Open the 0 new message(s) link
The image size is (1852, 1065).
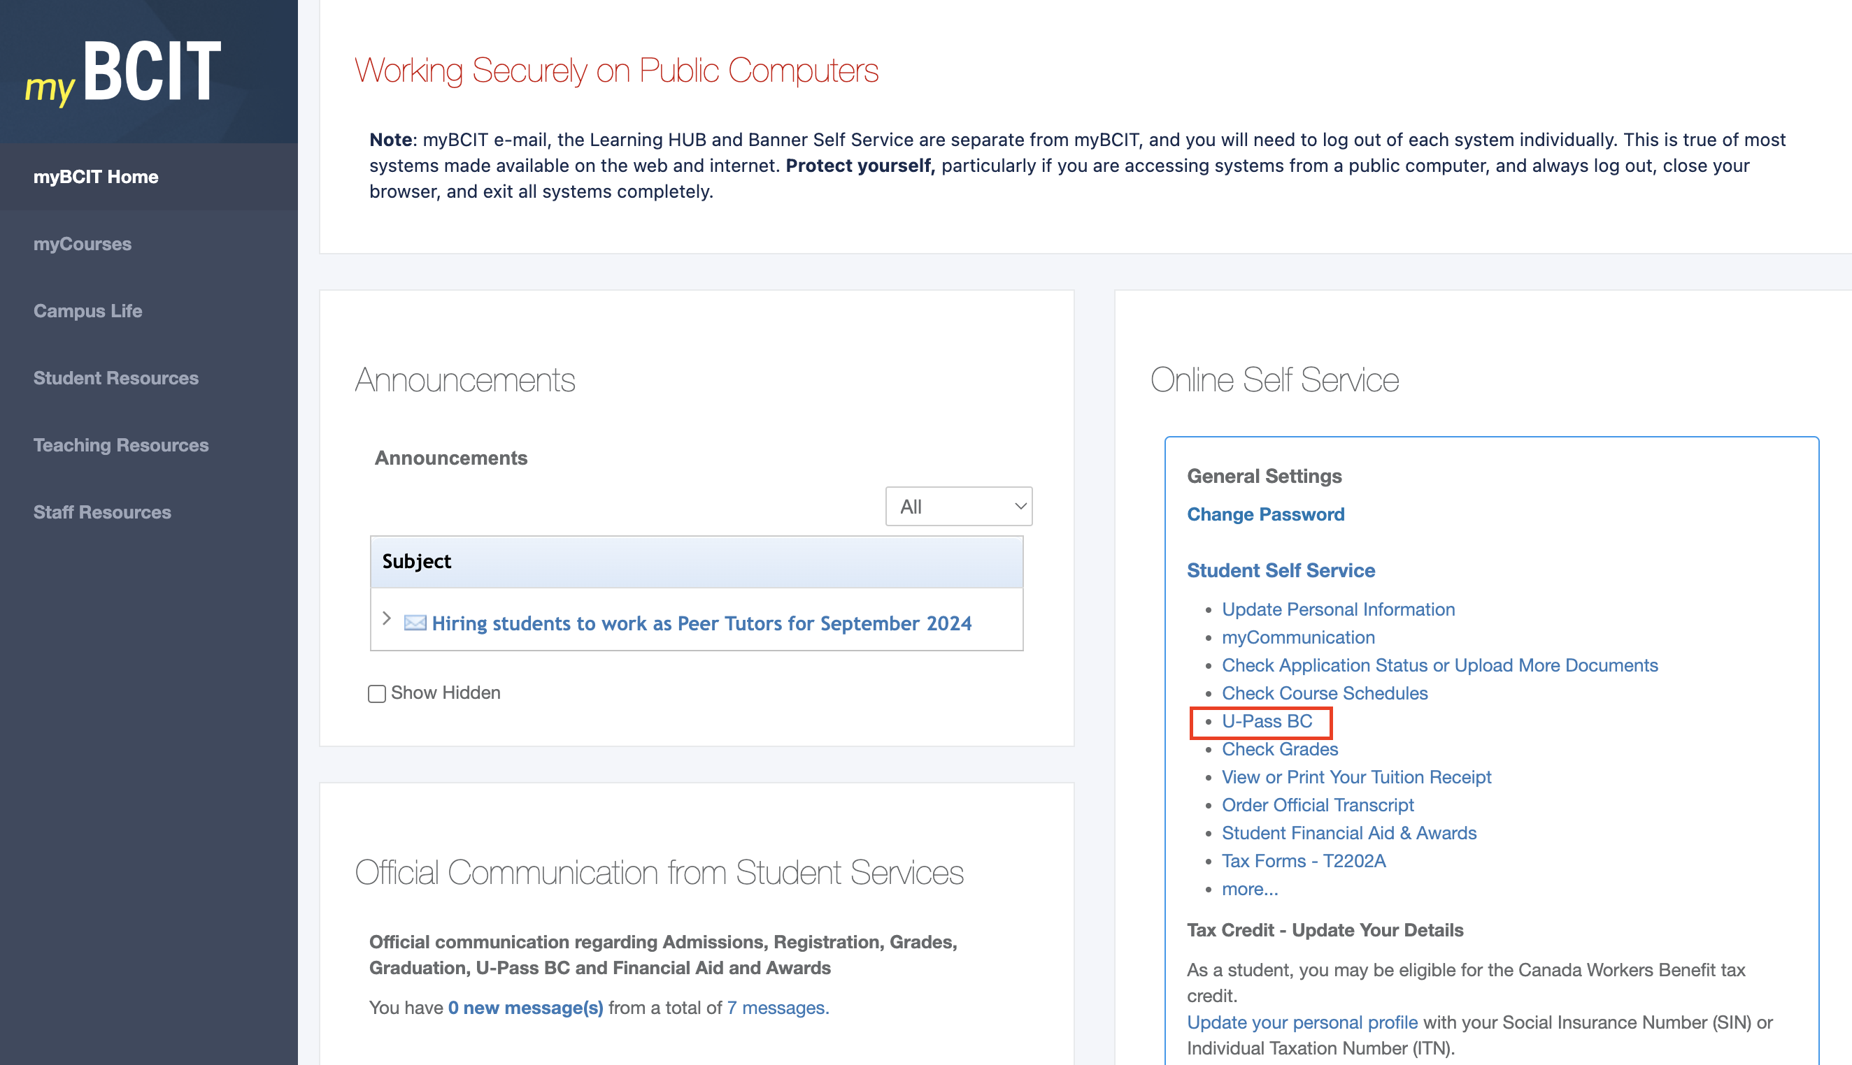coord(525,1007)
